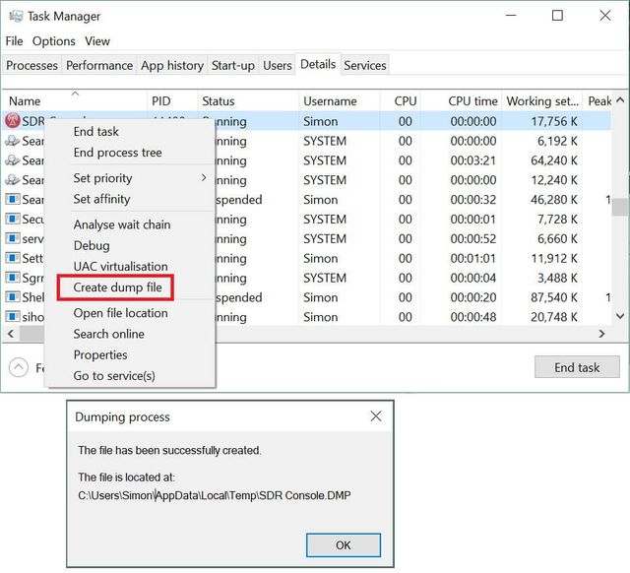Image resolution: width=630 pixels, height=573 pixels.
Task: Click the dump file path text in dialog
Action: coord(215,495)
